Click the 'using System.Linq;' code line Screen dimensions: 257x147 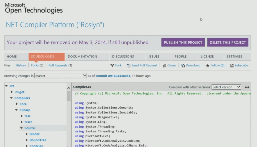91,122
